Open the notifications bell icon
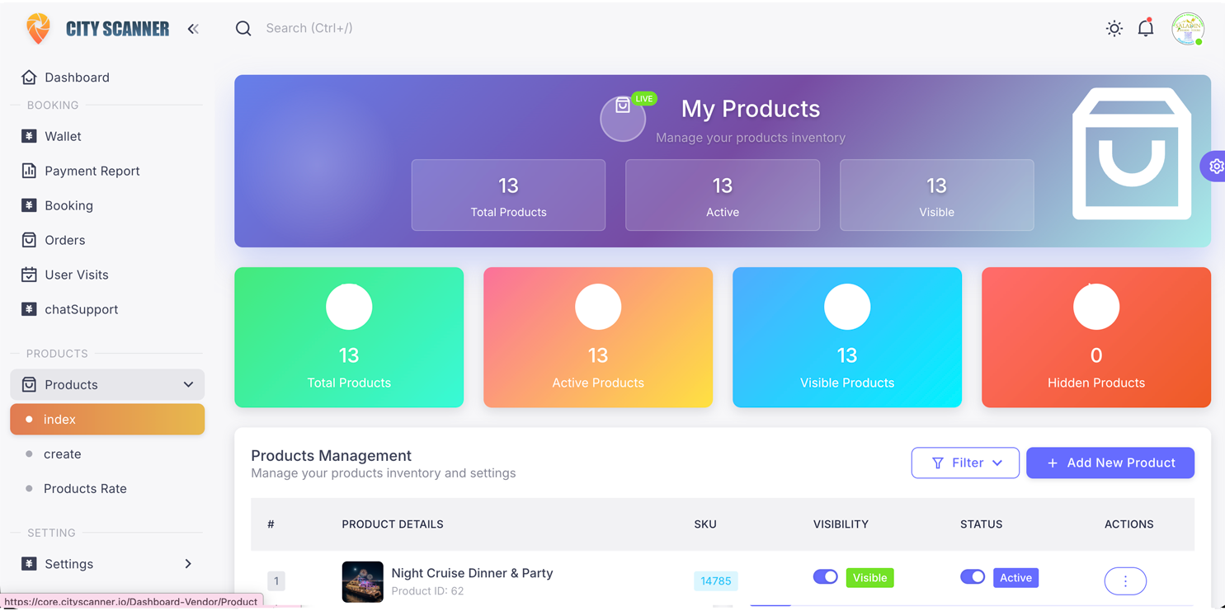 coord(1146,27)
